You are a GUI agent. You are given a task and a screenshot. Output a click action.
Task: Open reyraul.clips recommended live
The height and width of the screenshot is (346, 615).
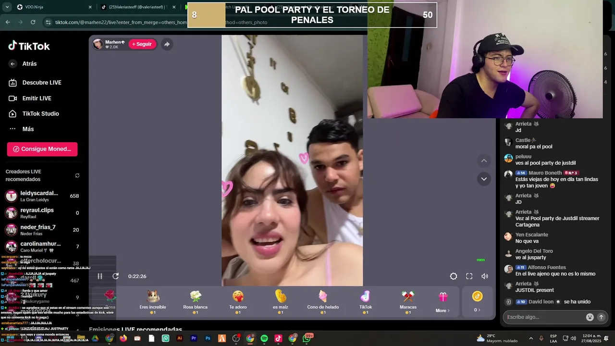coord(42,213)
